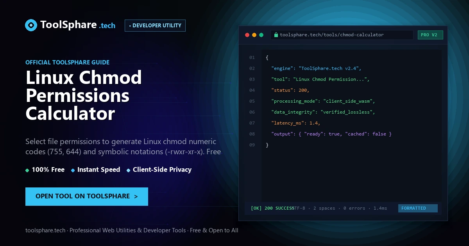Click line number 09 in gutter
Screen dimensions: 469x246
pos(252,145)
